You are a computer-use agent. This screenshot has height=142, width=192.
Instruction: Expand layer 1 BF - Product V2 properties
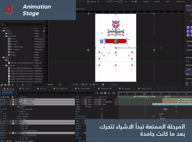pyautogui.click(x=11, y=100)
